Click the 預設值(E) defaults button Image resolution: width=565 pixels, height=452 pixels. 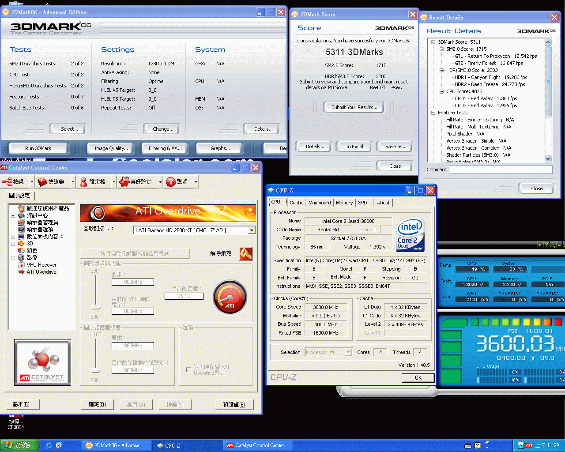pos(234,404)
